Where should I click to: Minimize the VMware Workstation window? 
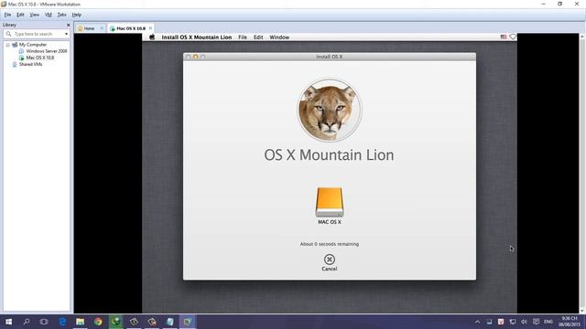[543, 4]
